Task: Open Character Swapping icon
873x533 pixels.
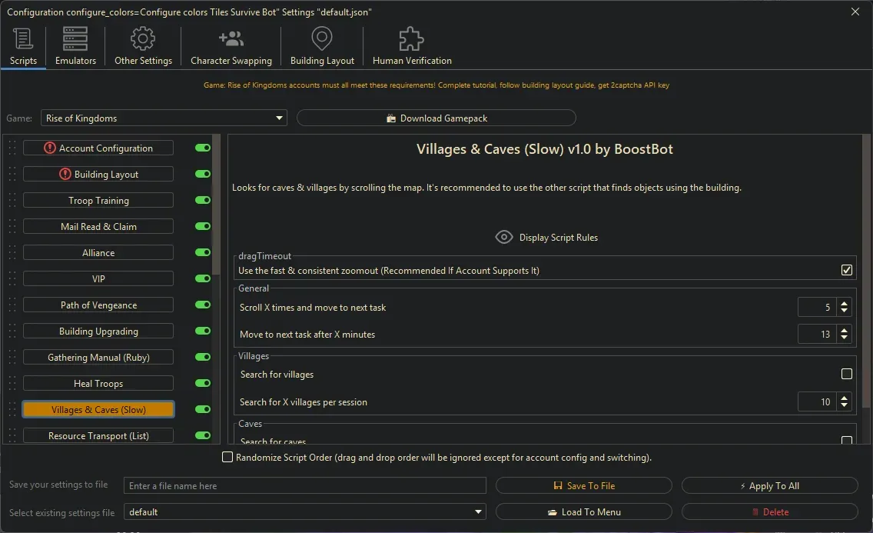Action: coord(231,38)
